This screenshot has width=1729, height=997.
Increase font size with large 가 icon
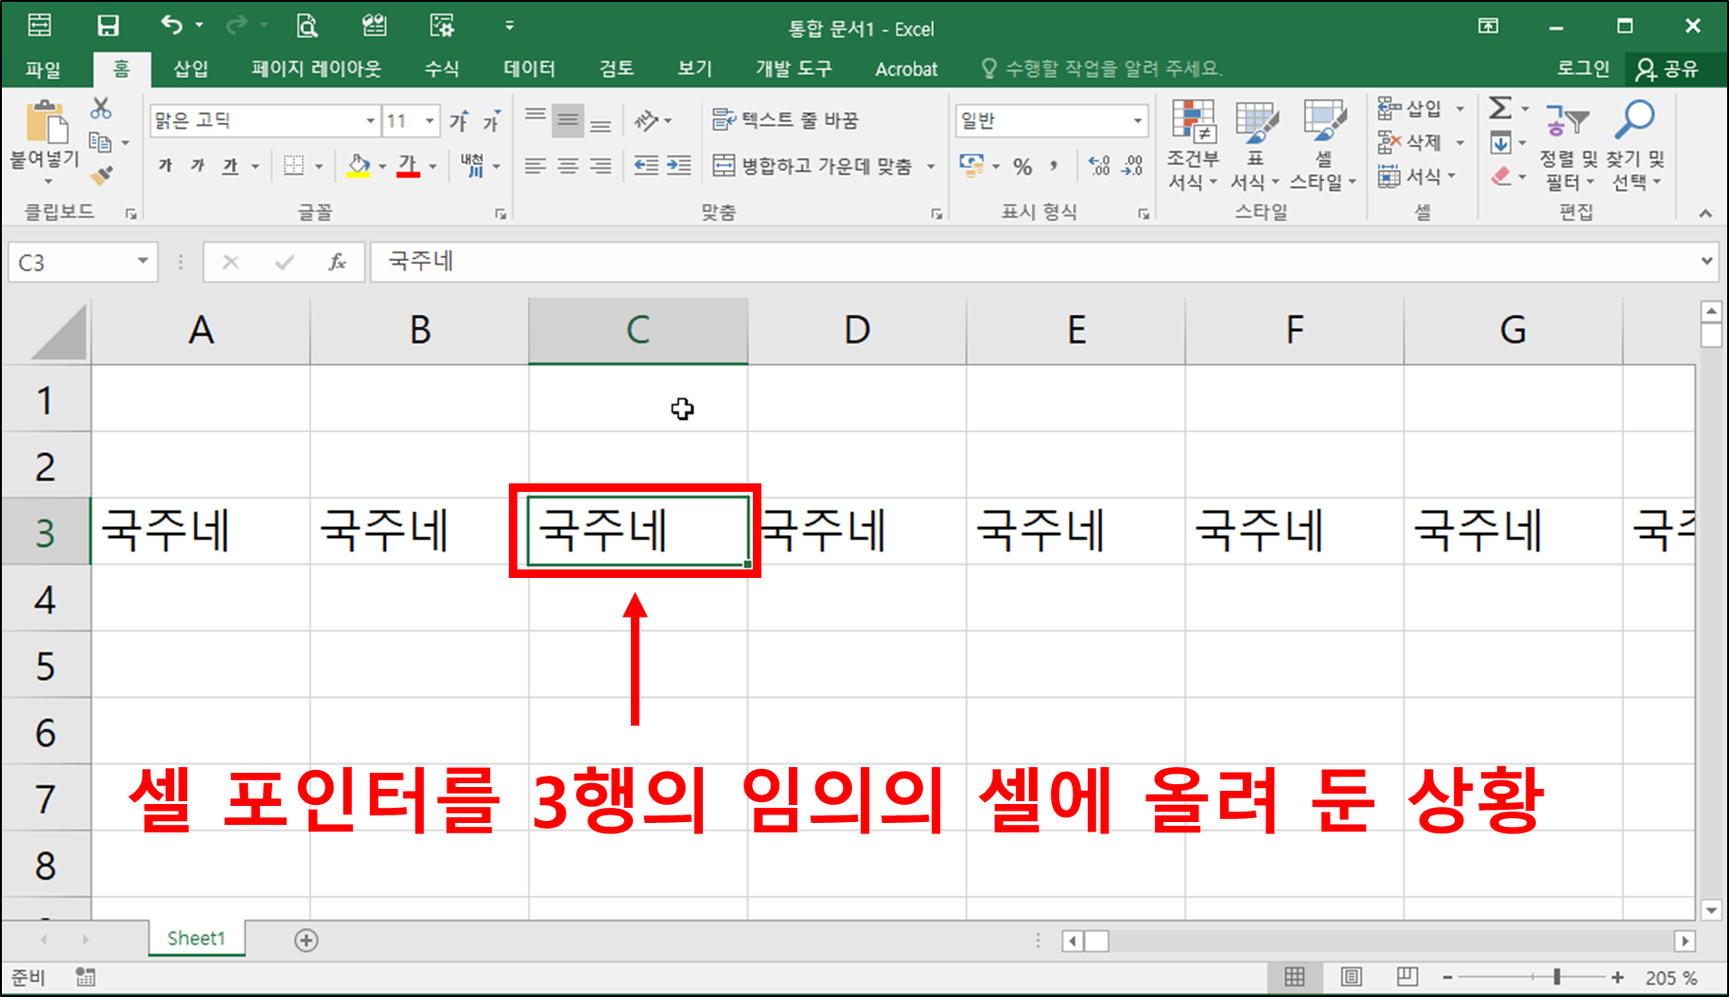coord(460,121)
